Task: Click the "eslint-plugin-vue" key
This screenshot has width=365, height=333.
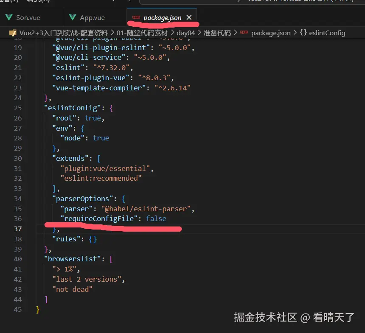Action: pyautogui.click(x=91, y=78)
